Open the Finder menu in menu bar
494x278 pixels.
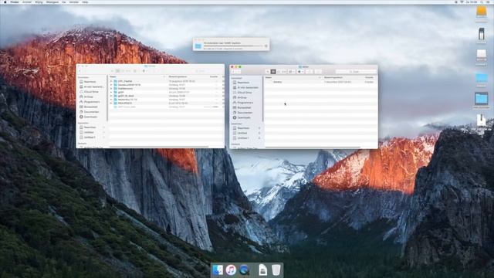pos(15,2)
